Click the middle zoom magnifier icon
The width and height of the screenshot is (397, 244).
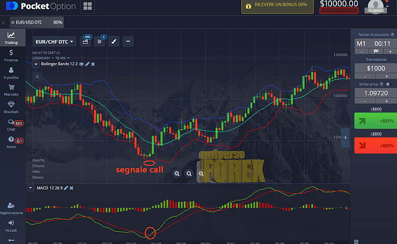point(189,174)
